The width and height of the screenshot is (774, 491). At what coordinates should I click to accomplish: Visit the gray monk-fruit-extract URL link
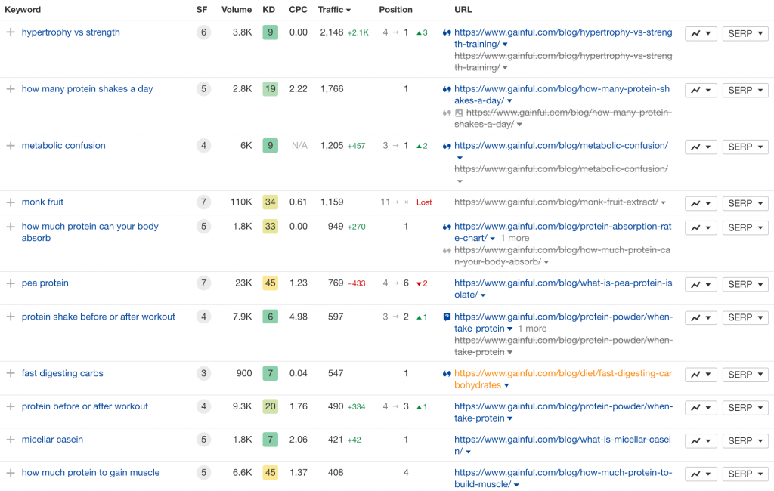(556, 202)
